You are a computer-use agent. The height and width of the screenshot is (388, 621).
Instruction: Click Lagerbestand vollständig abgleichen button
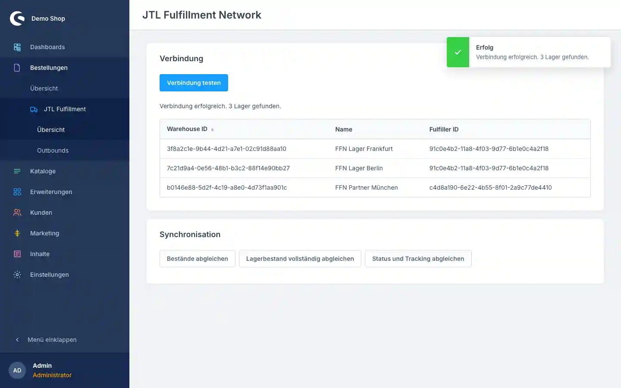[300, 259]
